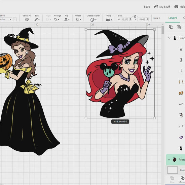The image size is (185, 185).
Task: Select the pumpkin layer thumbnail
Action: click(x=181, y=93)
